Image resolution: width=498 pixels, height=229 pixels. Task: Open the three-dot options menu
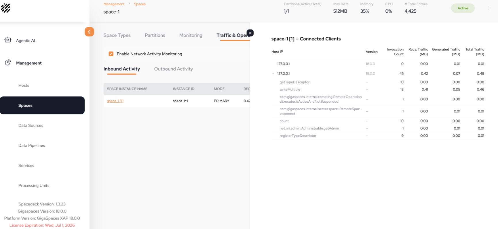click(489, 8)
